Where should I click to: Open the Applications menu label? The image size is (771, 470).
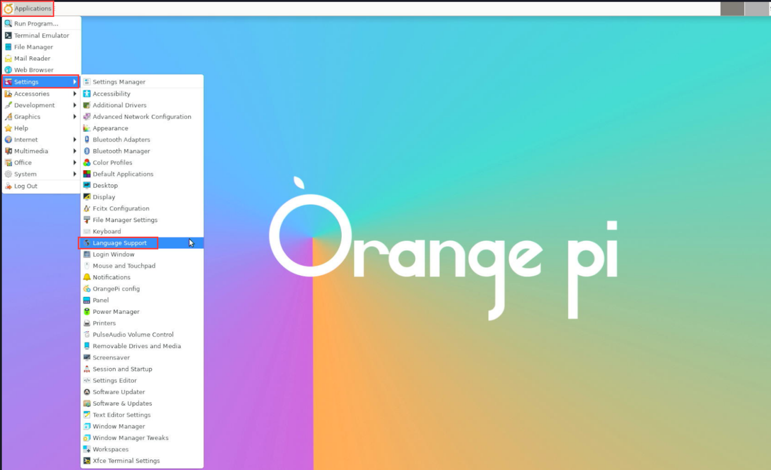point(33,9)
